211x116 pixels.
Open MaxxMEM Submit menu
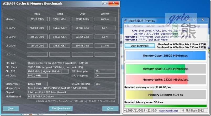150,26
